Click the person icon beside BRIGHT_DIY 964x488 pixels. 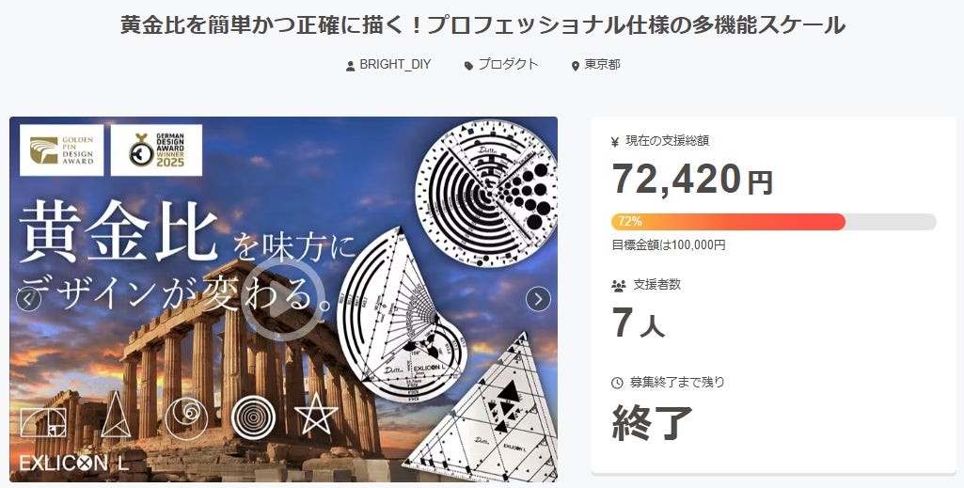click(x=351, y=66)
